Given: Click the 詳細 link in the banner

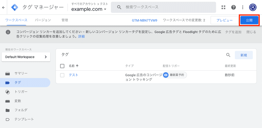Looking at the screenshot, I should tap(82, 36).
